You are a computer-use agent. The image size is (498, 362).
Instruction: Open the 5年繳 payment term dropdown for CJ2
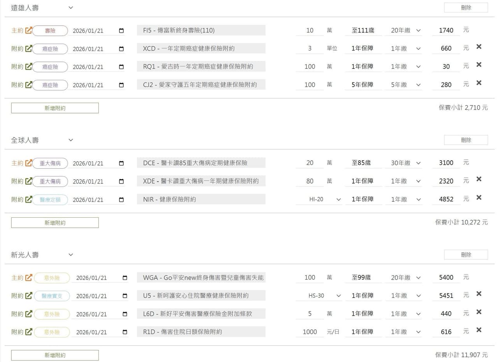[x=404, y=85]
